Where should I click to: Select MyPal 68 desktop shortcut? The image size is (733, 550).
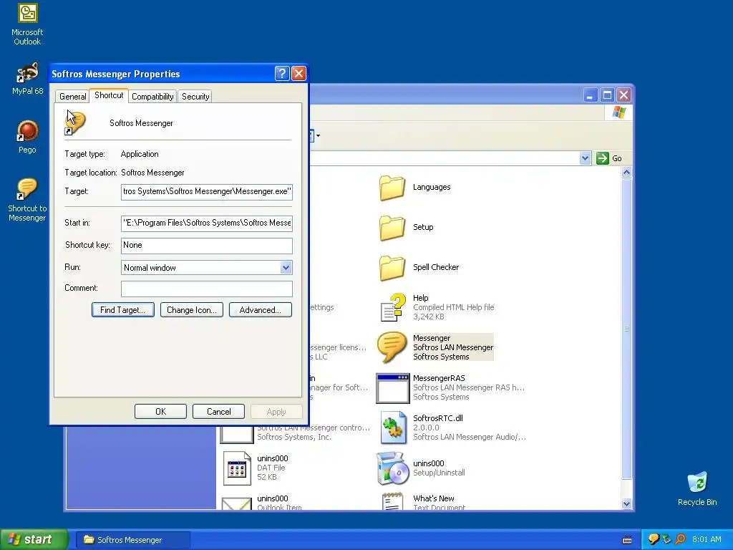click(x=27, y=72)
